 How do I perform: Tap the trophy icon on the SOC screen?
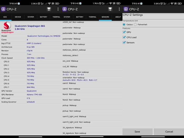pos(49,9)
